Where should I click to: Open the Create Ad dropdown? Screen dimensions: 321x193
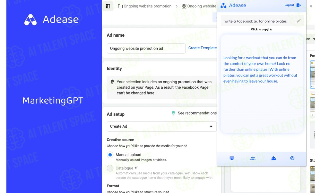(x=161, y=126)
